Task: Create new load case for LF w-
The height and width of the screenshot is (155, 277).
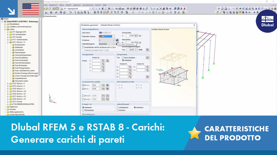Action: [103, 89]
